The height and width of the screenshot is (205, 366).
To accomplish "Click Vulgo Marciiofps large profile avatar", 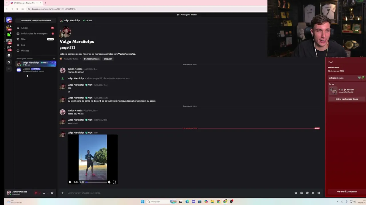I will click(65, 32).
